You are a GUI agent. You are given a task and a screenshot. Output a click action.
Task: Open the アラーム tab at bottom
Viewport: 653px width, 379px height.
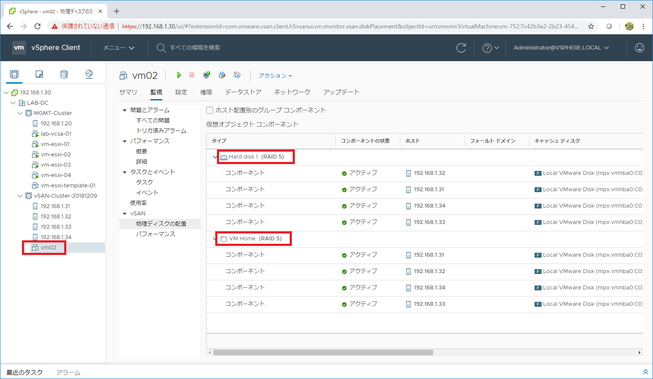pyautogui.click(x=68, y=373)
